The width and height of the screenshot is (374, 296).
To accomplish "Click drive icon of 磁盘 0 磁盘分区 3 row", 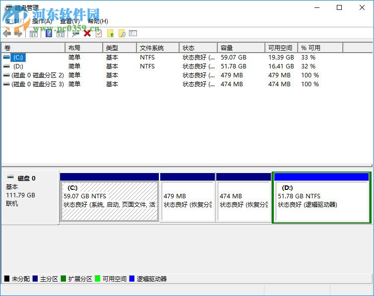I will tap(6, 84).
